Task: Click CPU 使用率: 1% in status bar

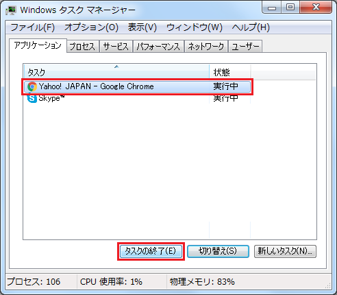Action: 111,282
